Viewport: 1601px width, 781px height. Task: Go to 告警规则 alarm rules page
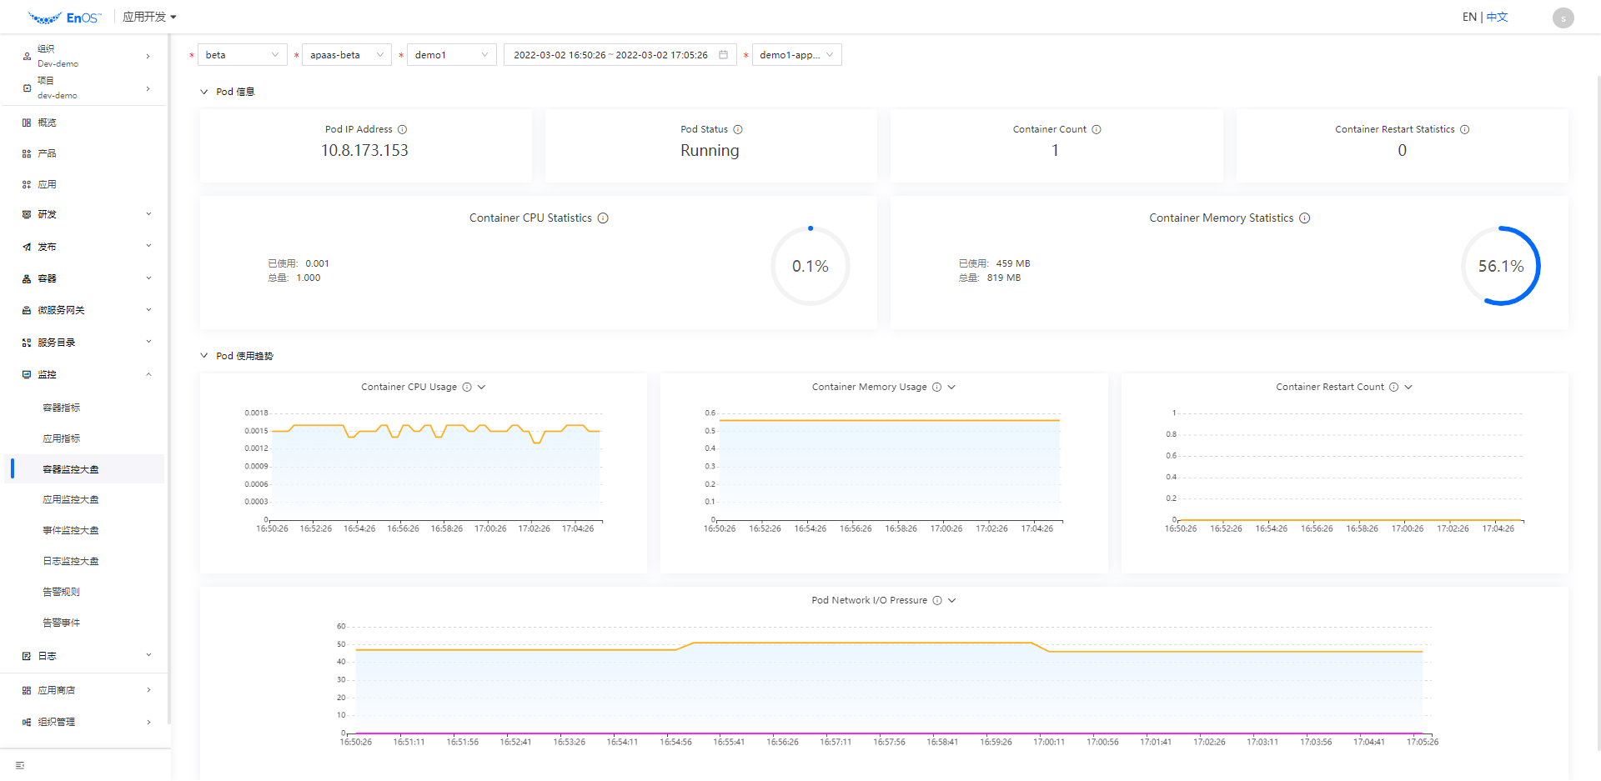click(61, 591)
